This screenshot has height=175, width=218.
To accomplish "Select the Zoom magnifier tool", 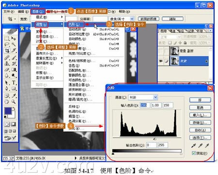I will click(14, 102).
